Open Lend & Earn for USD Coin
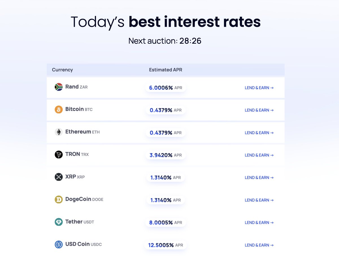The height and width of the screenshot is (256, 339). pyautogui.click(x=259, y=245)
